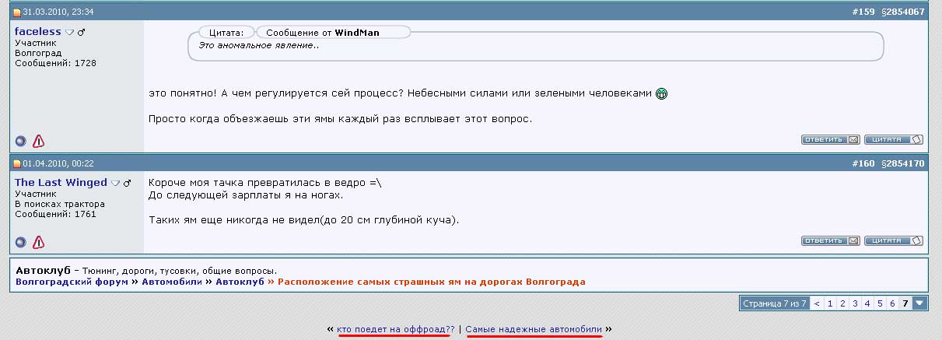Click the male gender icon beside The Last Winged
Screen dimensions: 942x340
pos(128,183)
